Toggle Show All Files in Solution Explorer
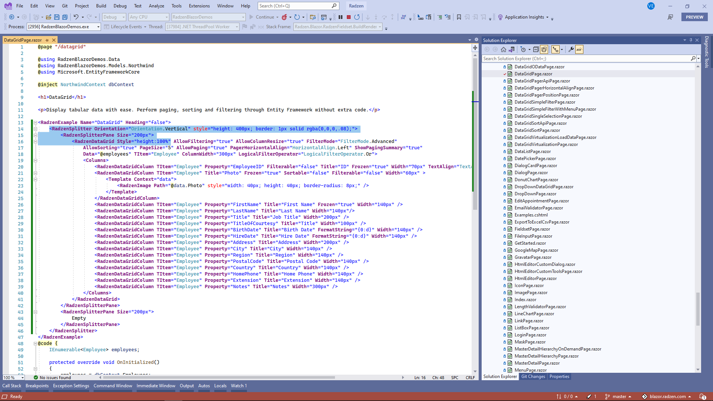Image resolution: width=713 pixels, height=401 pixels. pos(544,49)
